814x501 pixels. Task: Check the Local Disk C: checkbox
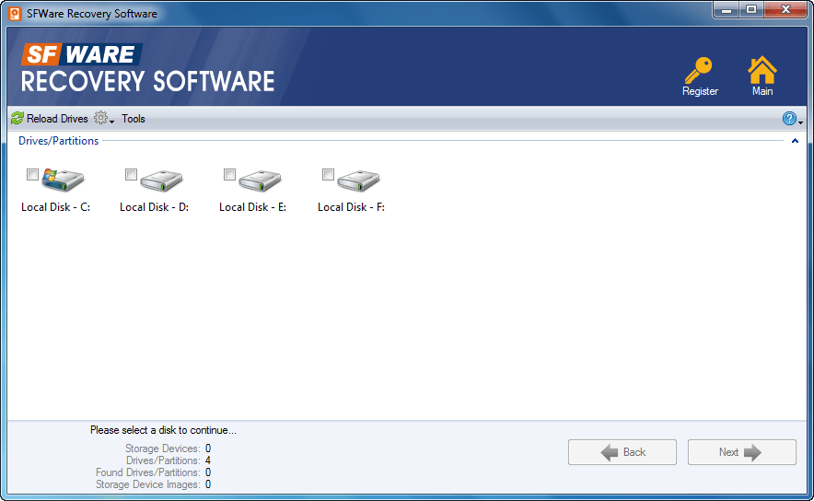tap(32, 174)
